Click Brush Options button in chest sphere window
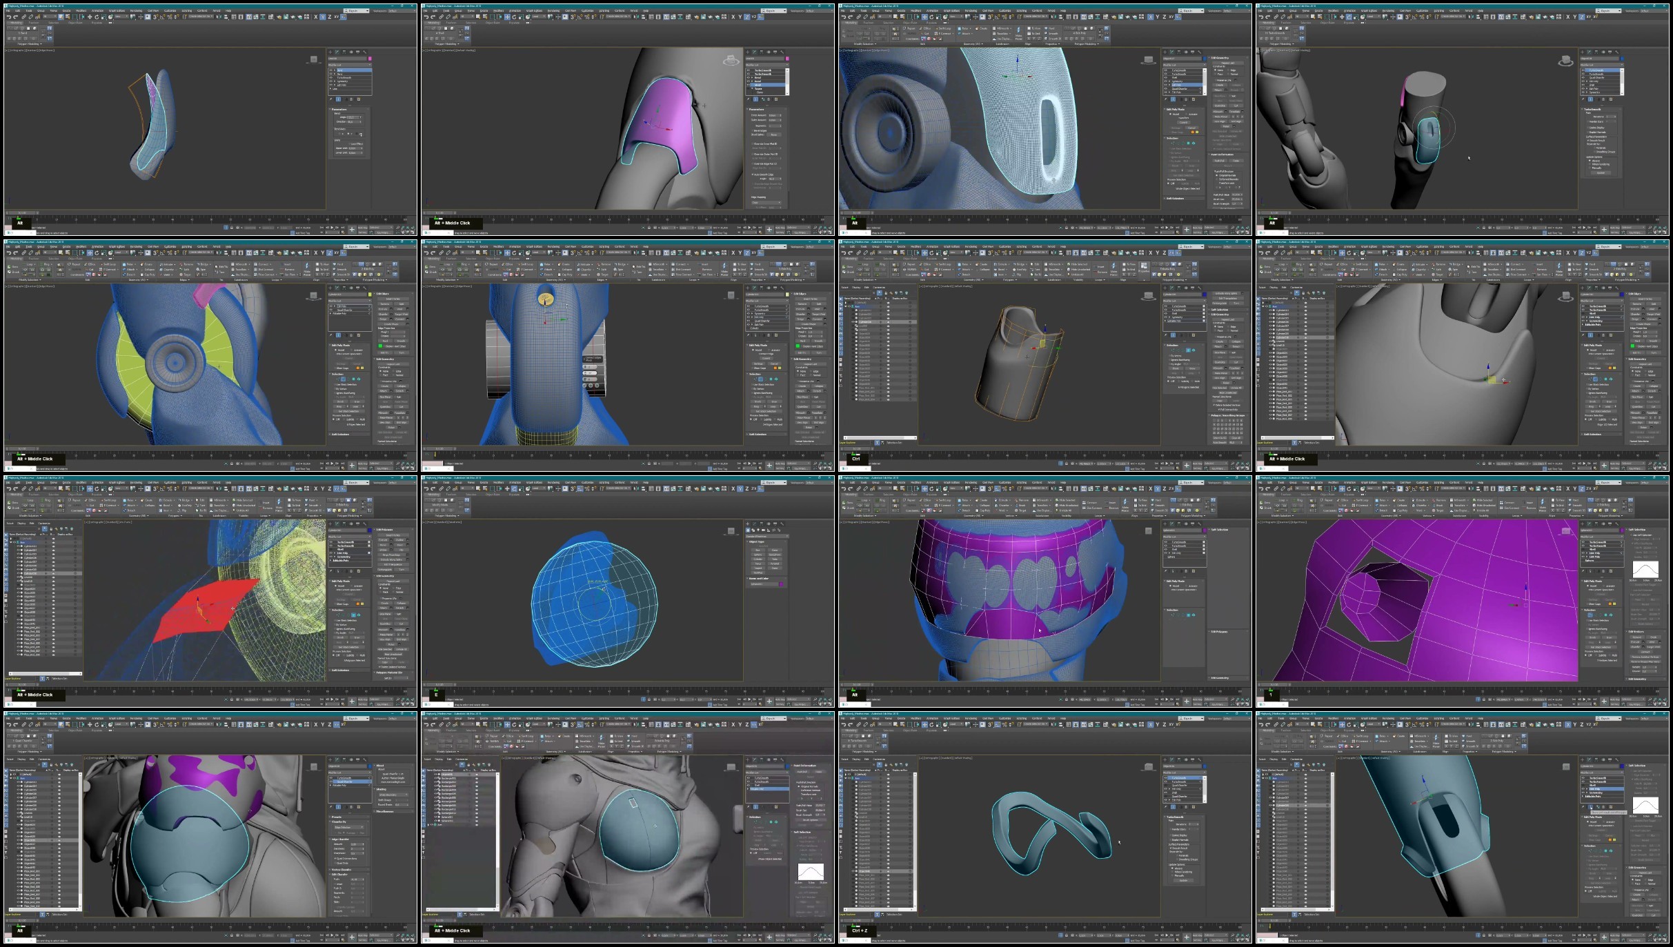Screen dimensions: 1673x947 click(811, 820)
